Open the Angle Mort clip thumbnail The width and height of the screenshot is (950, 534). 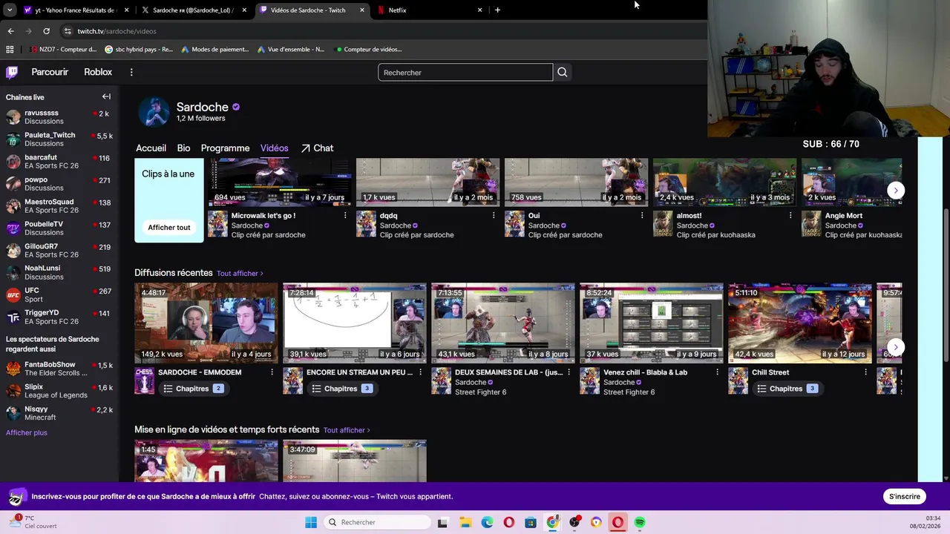[852, 182]
